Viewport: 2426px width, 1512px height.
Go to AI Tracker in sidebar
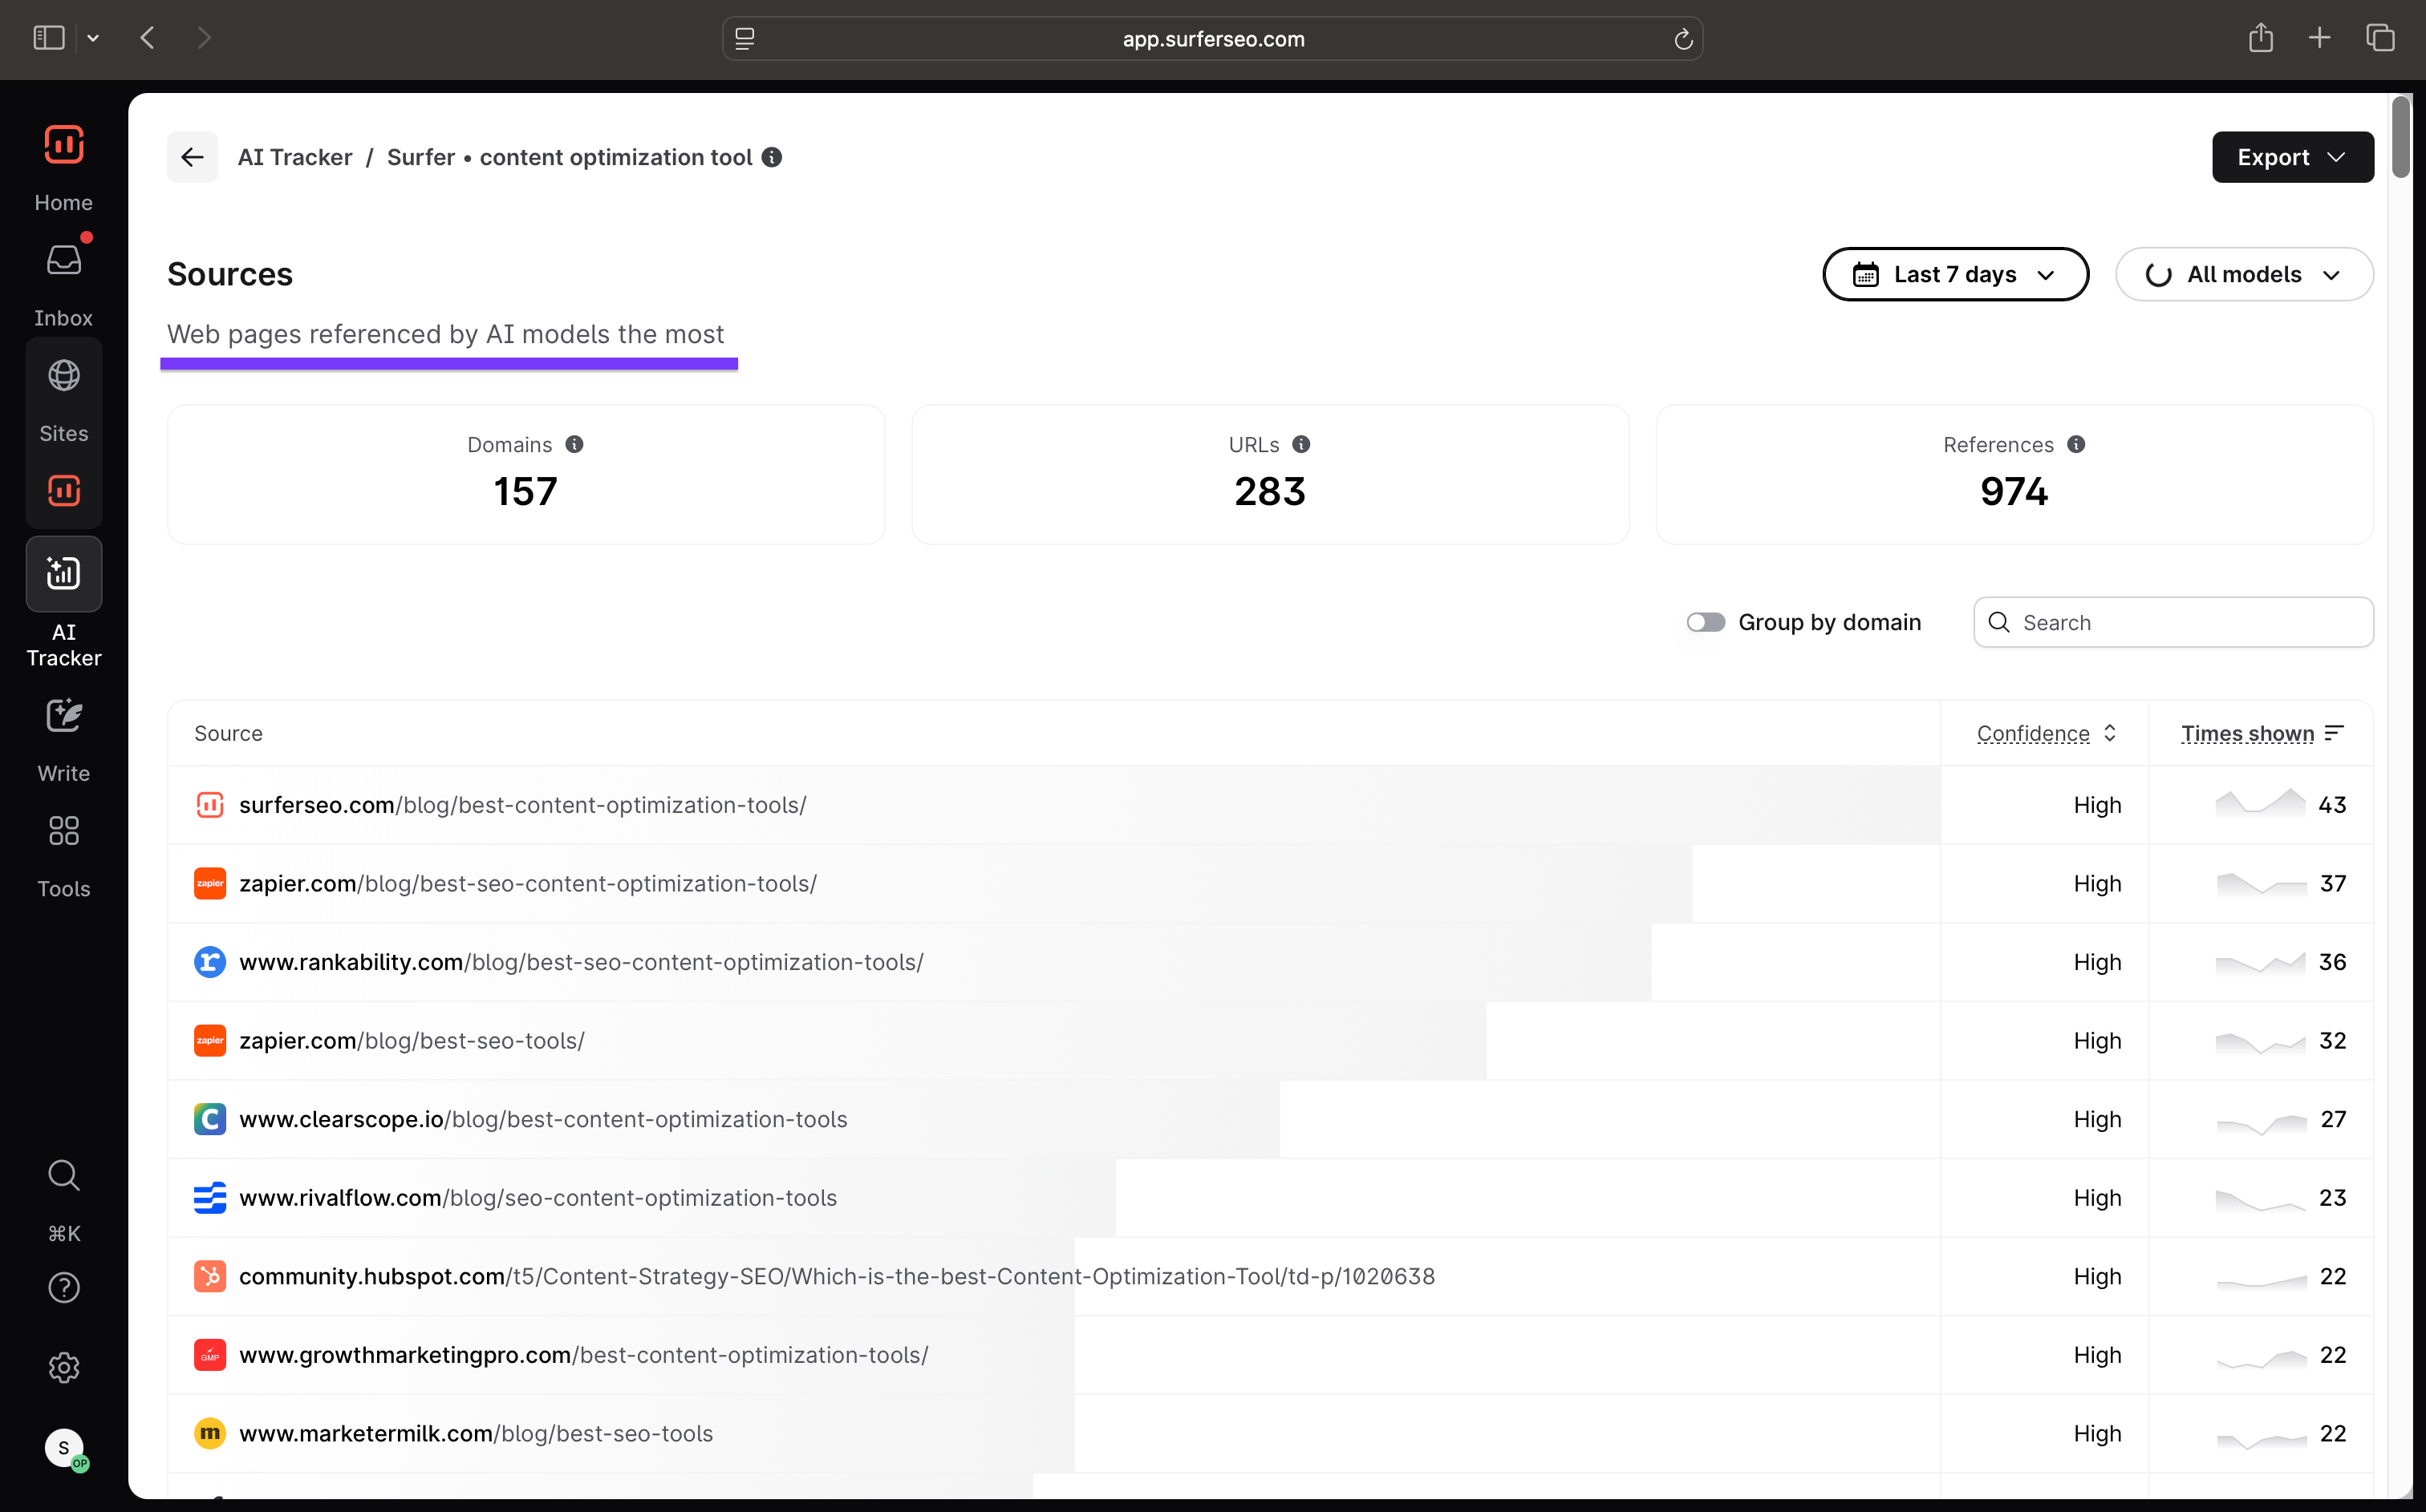point(64,574)
